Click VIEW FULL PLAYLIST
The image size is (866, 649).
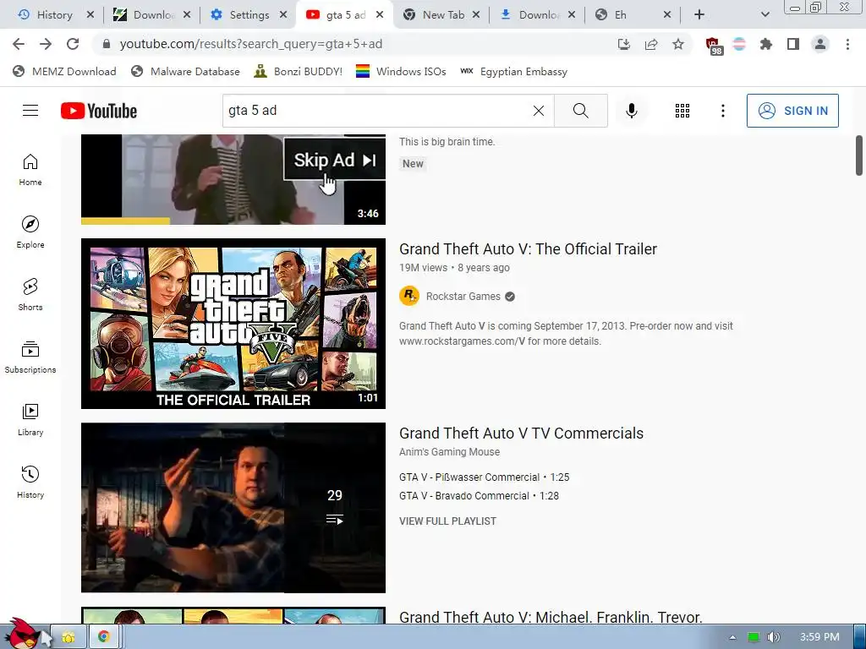point(448,521)
